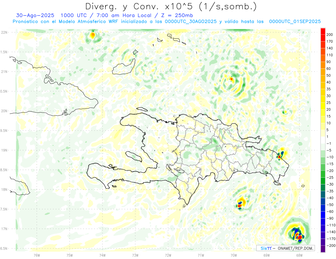The image size is (336, 259).
Task: Click the orange hotspot near 74W 22N
Action: 93,35
